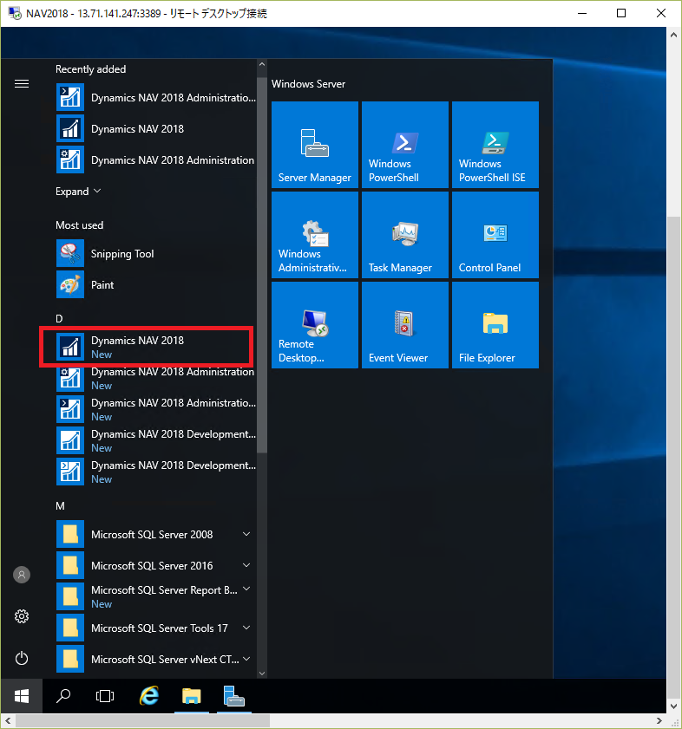Screen dimensions: 682x729
Task: Click the Start app list scrollbar thumb
Action: pyautogui.click(x=262, y=265)
